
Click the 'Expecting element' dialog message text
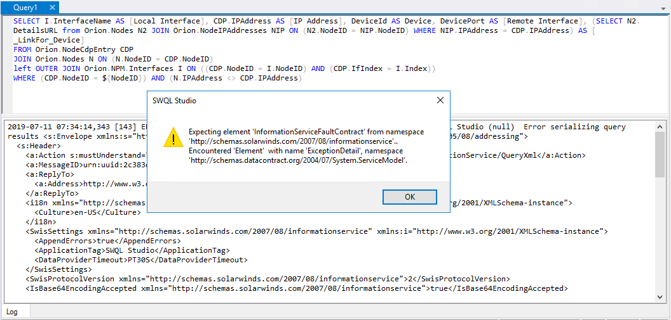306,136
